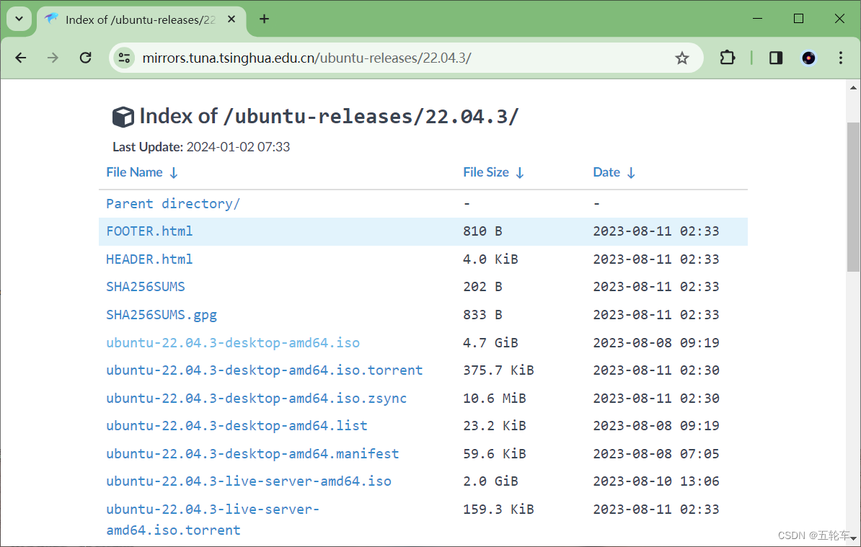The height and width of the screenshot is (547, 861).
Task: Toggle the browser side panel
Action: pyautogui.click(x=775, y=58)
